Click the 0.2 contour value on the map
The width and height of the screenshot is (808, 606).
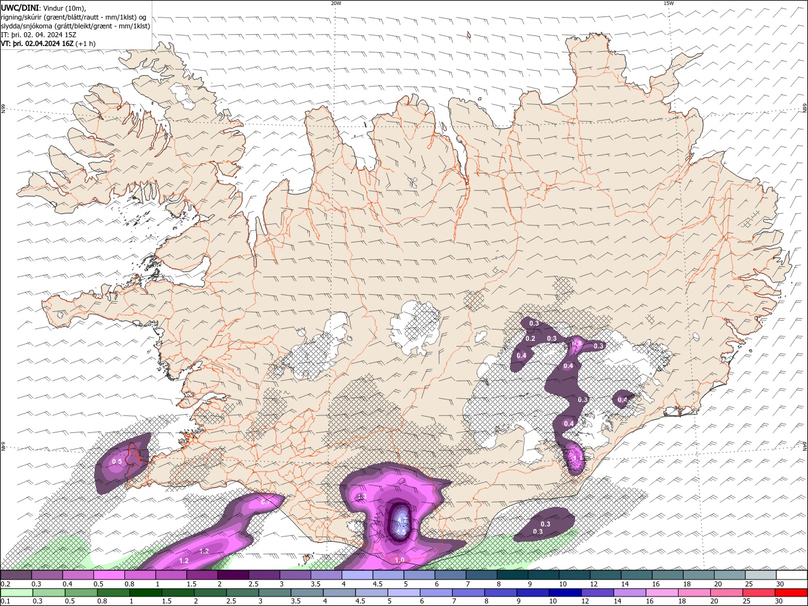[530, 339]
